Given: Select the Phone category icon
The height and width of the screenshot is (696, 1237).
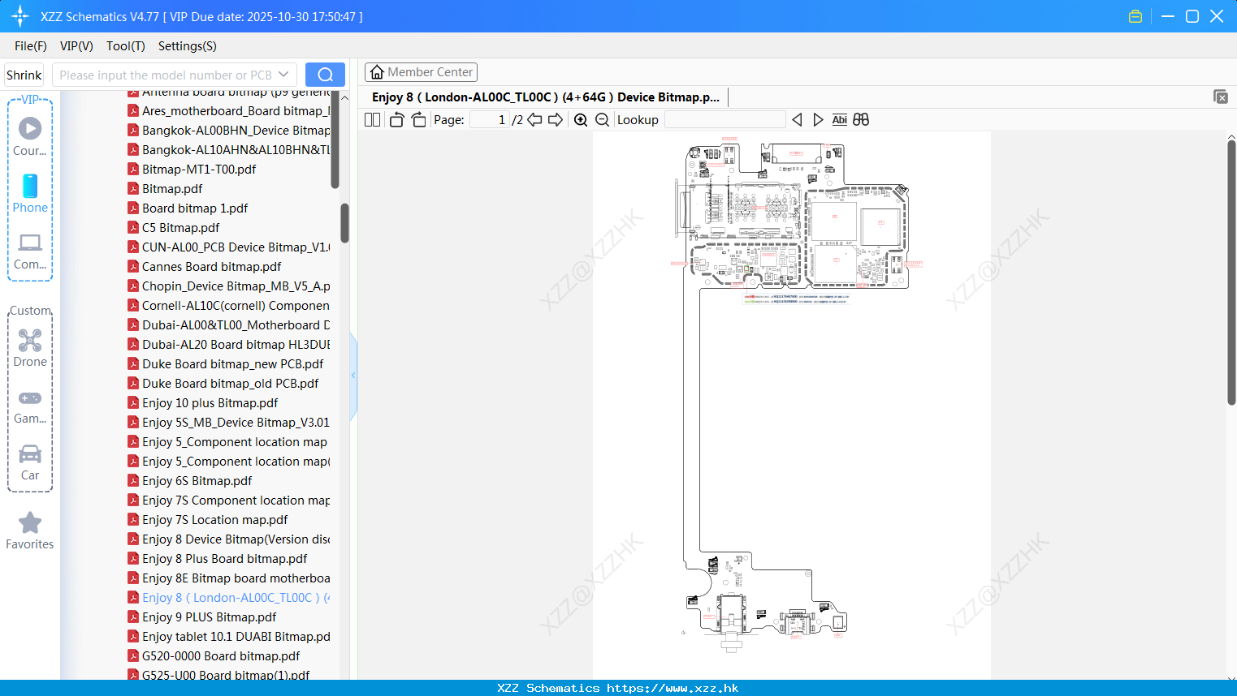Looking at the screenshot, I should [30, 193].
